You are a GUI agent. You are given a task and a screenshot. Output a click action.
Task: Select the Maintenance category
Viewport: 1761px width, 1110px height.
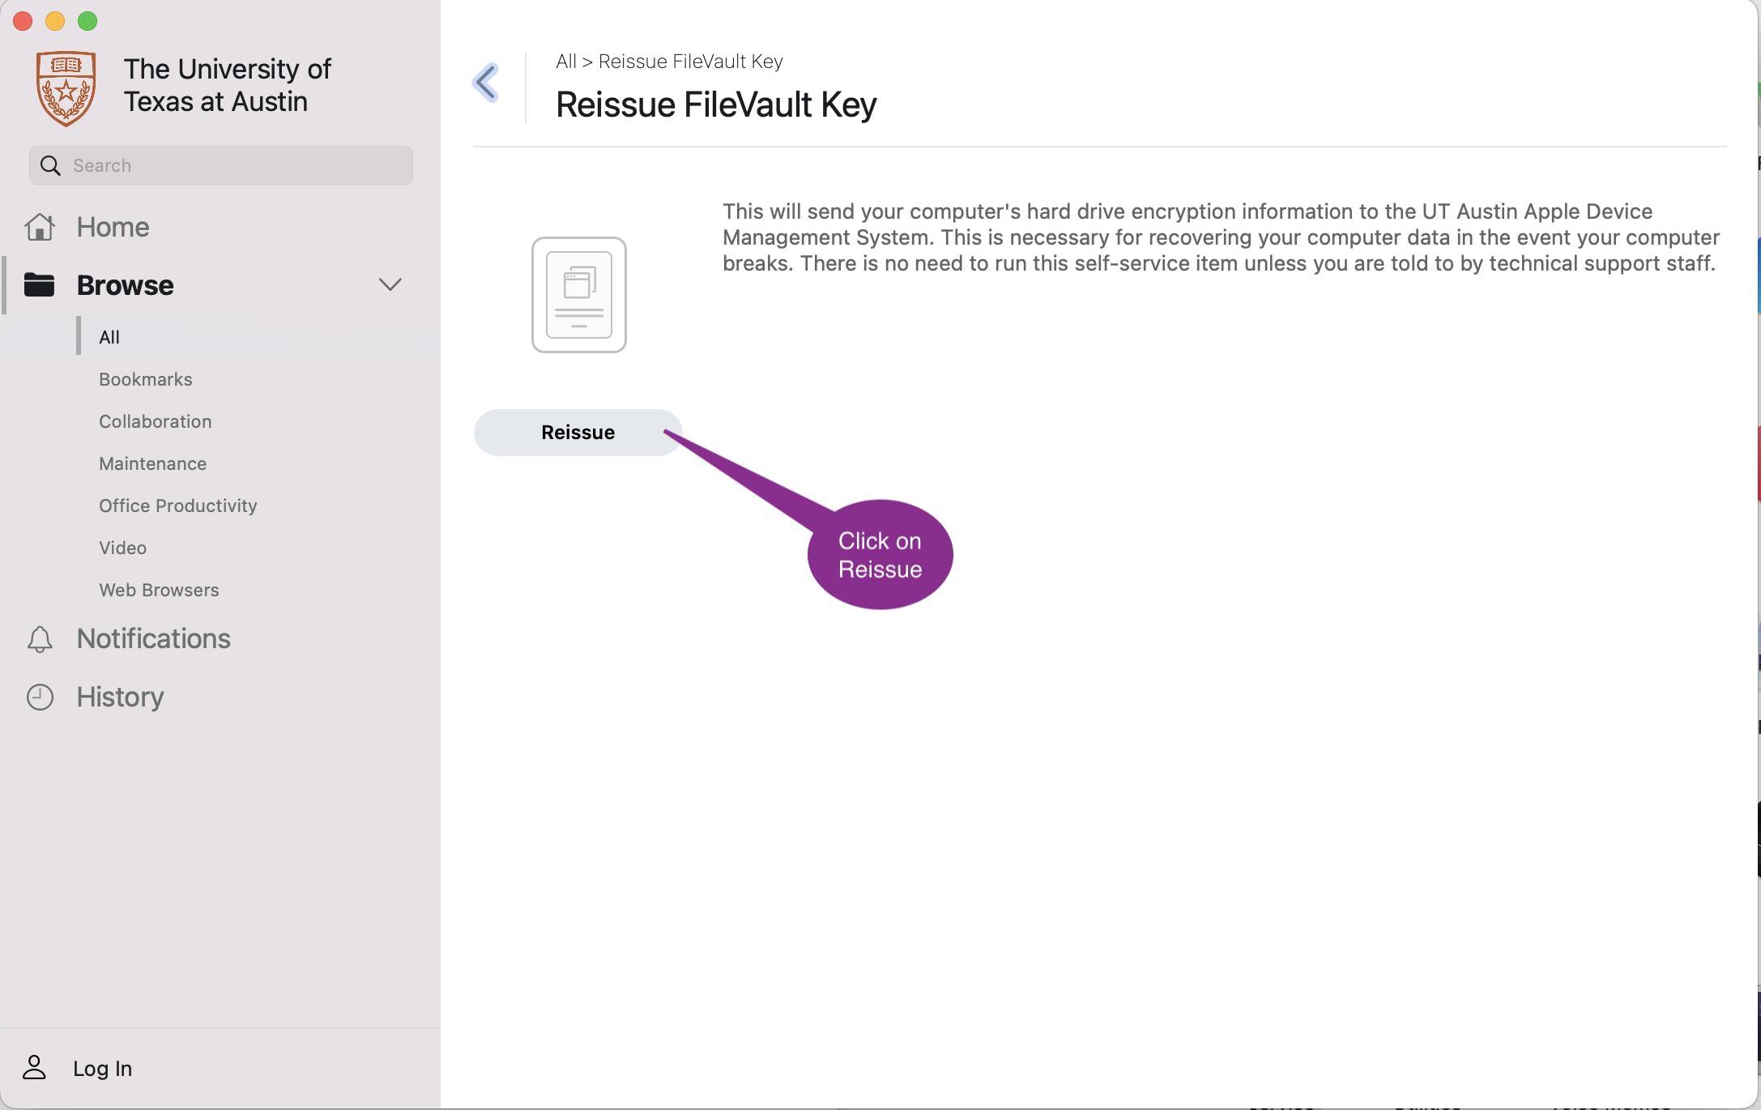pyautogui.click(x=153, y=463)
